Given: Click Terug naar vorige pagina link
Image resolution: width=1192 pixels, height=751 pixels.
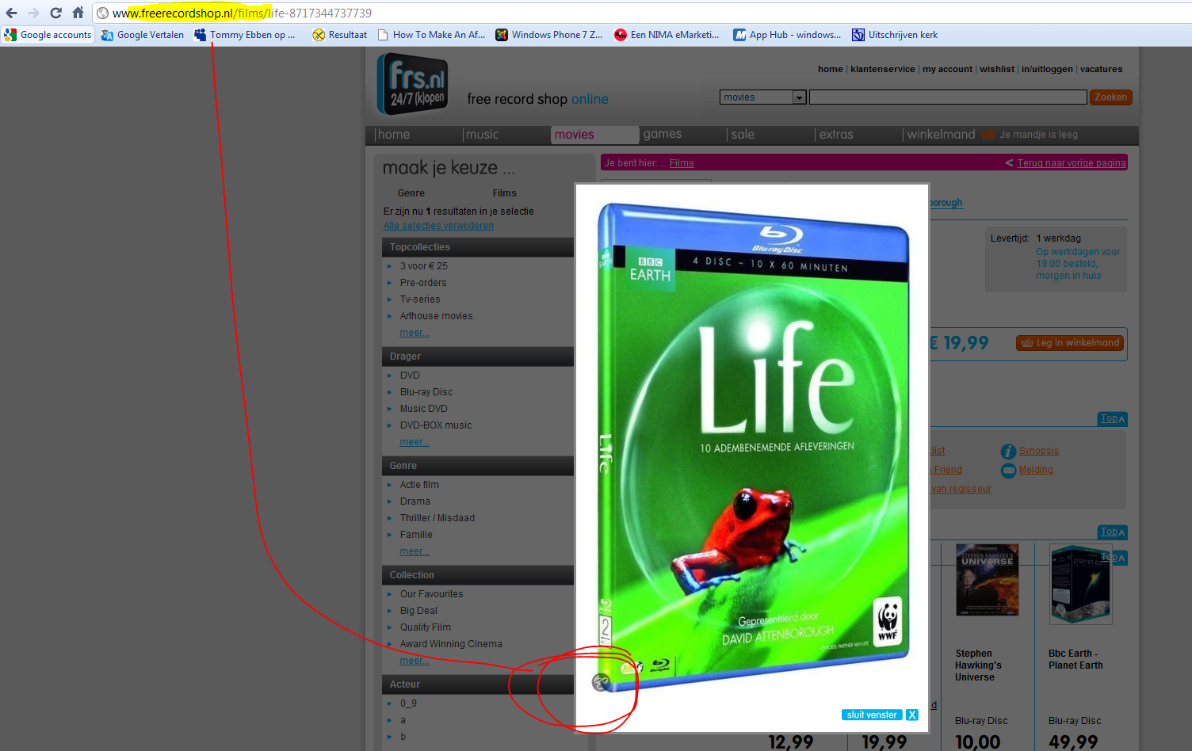Looking at the screenshot, I should [x=1072, y=163].
